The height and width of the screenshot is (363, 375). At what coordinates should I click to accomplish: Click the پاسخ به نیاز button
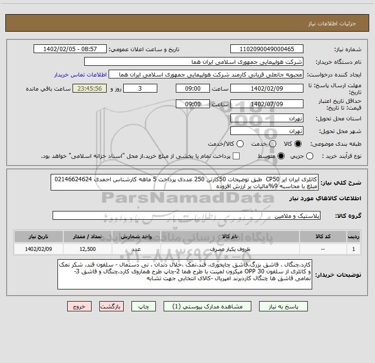click(283, 306)
